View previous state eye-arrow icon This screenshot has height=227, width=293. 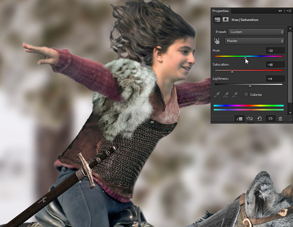click(x=249, y=119)
